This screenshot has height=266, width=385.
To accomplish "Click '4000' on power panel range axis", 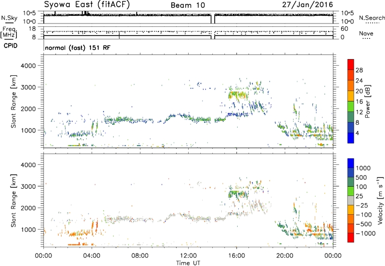I will [28, 66].
